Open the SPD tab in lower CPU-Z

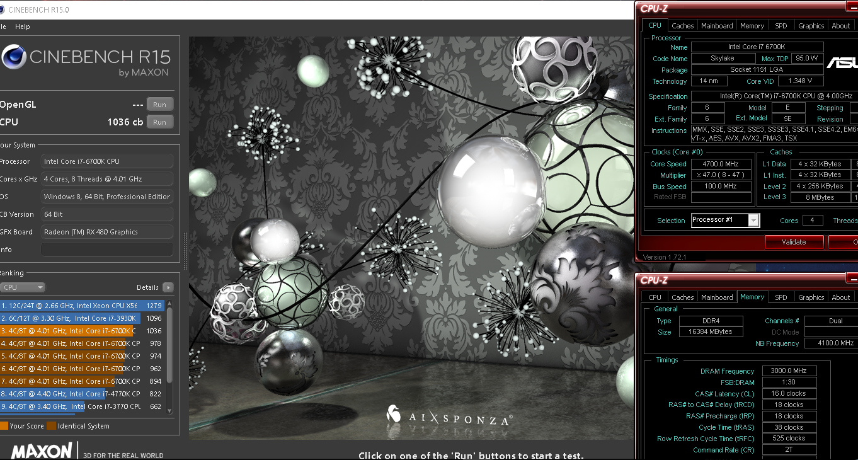pos(781,297)
